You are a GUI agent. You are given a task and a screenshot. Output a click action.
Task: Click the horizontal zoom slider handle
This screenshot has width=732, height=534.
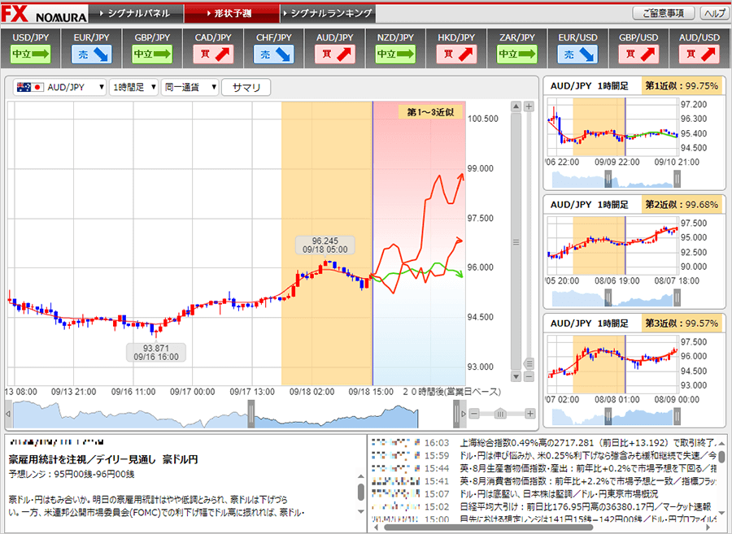pyautogui.click(x=500, y=414)
